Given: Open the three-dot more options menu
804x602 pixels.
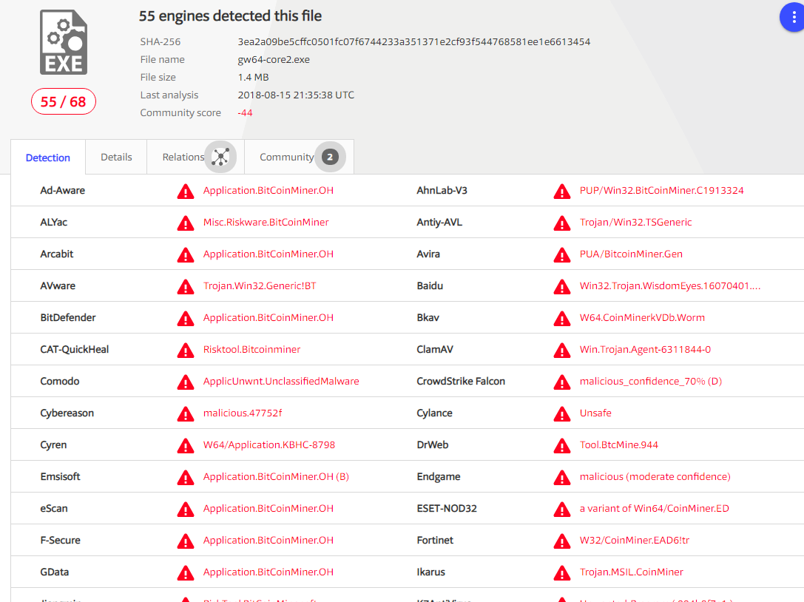Looking at the screenshot, I should pyautogui.click(x=793, y=18).
